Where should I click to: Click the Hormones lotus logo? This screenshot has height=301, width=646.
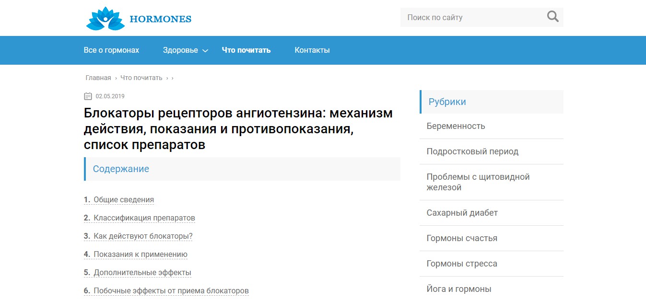(106, 19)
